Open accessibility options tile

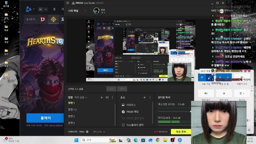[242, 93]
